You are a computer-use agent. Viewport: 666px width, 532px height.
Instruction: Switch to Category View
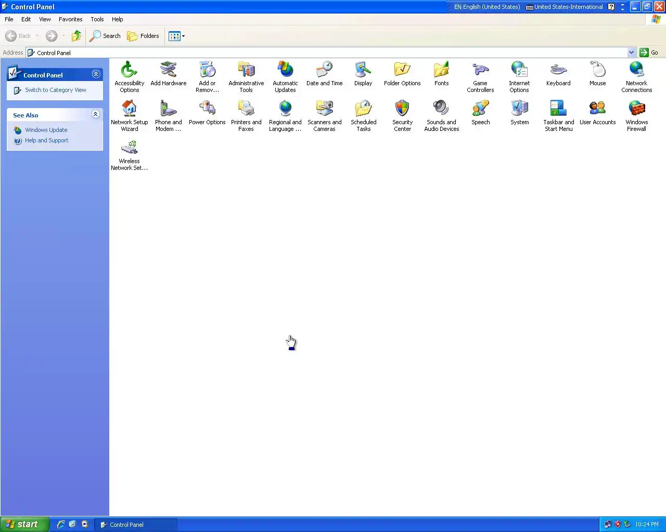56,90
